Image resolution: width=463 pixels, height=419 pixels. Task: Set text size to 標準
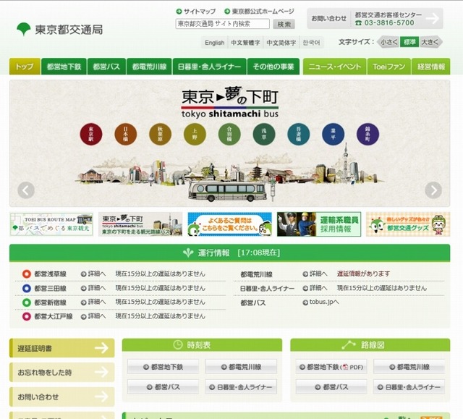[x=409, y=42]
